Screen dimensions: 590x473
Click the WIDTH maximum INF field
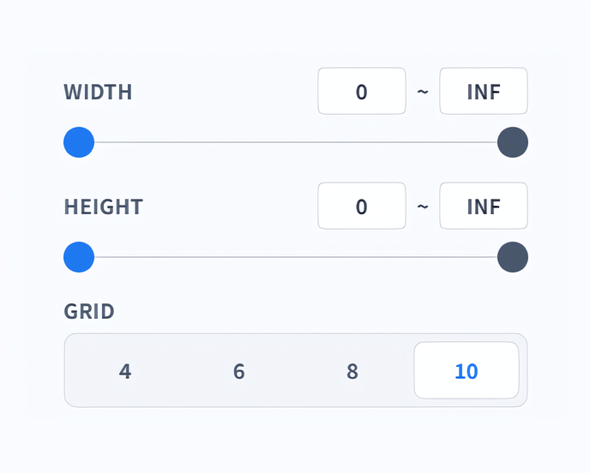coord(483,91)
